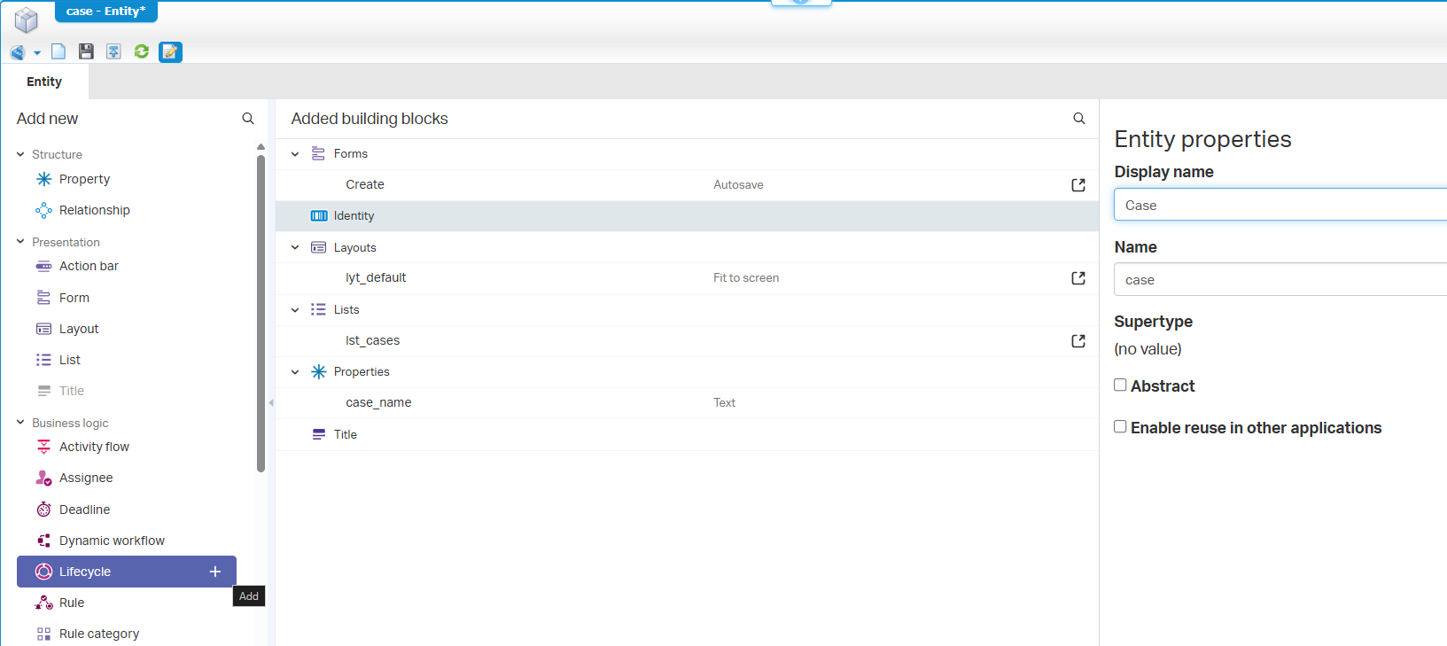Select the case - Entity document tab
Viewport: 1447px width, 646px height.
[105, 12]
